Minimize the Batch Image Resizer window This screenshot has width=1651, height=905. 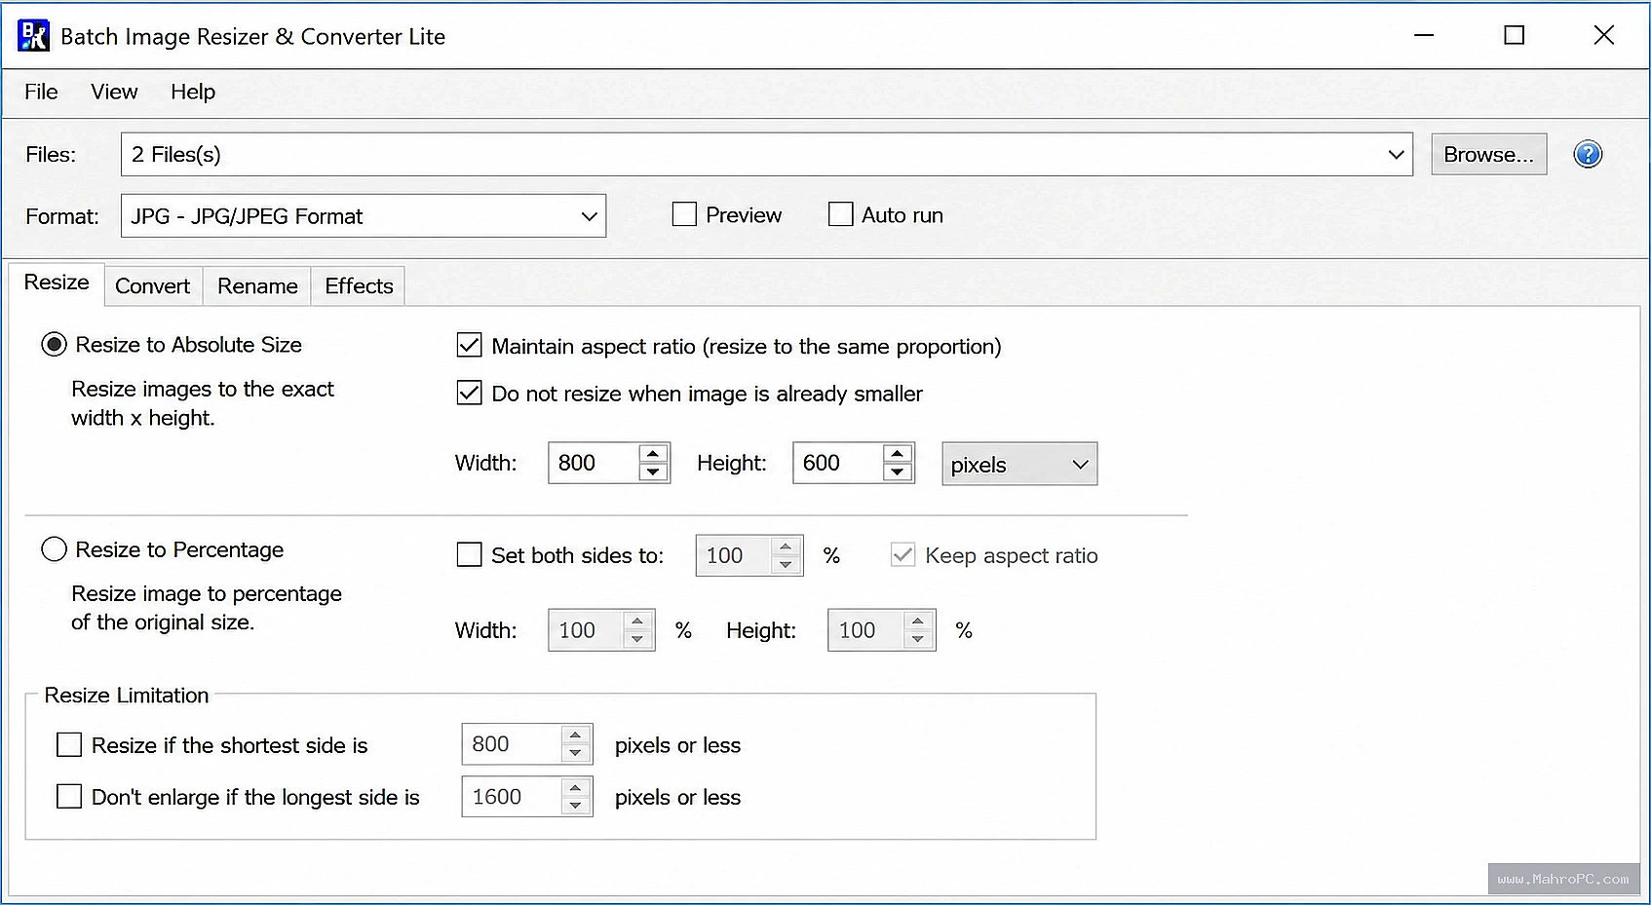coord(1424,35)
